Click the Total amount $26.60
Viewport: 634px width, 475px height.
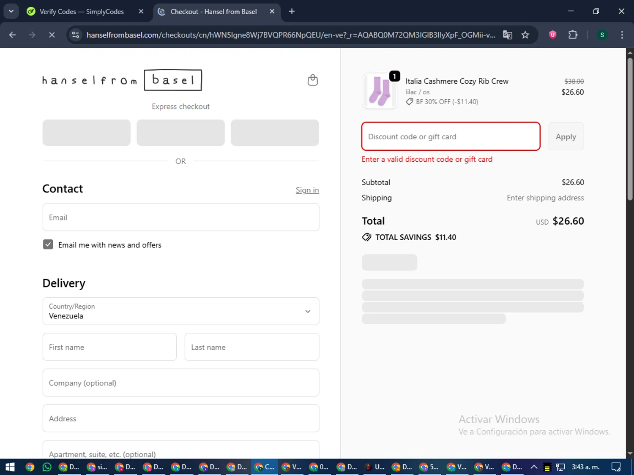coord(568,221)
